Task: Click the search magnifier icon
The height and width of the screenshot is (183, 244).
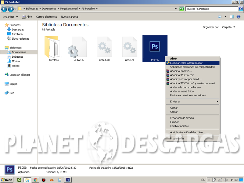Action: (241, 9)
